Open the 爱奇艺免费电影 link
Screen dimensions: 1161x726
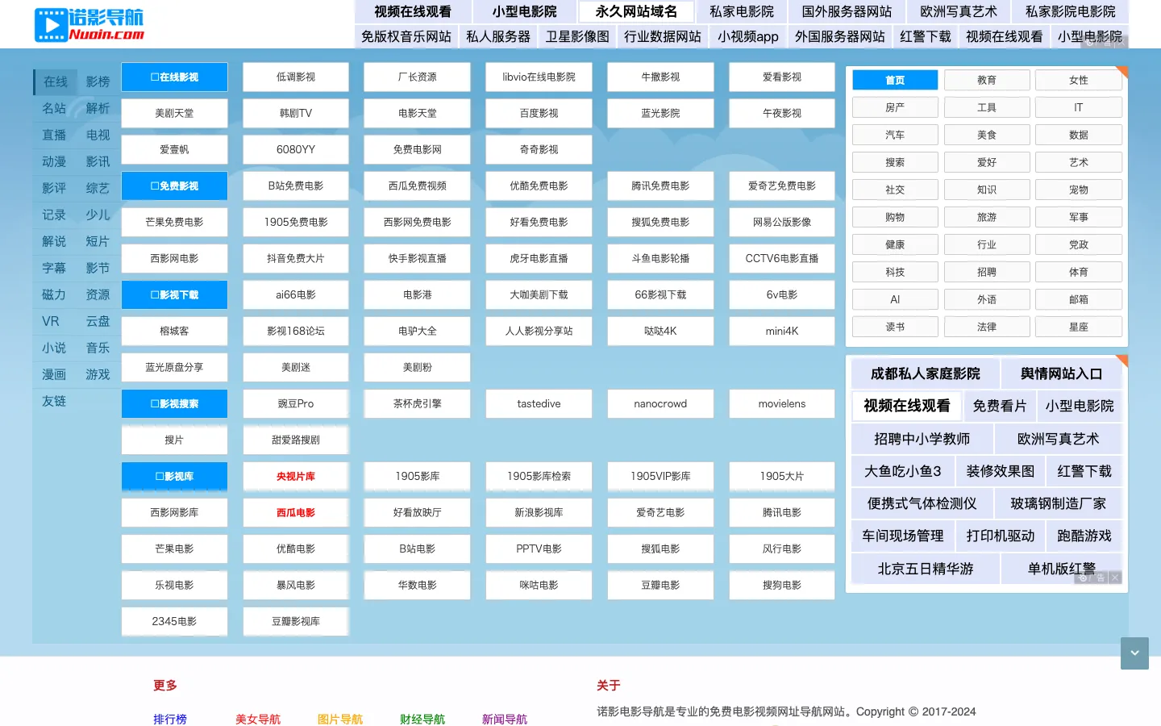click(782, 186)
